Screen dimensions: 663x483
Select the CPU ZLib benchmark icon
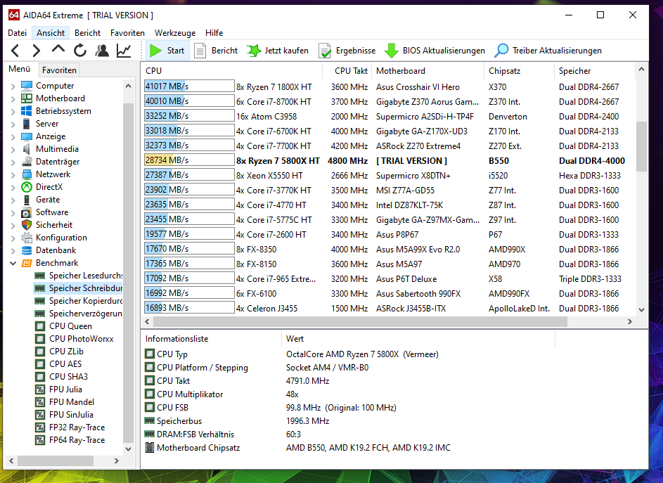pyautogui.click(x=40, y=352)
